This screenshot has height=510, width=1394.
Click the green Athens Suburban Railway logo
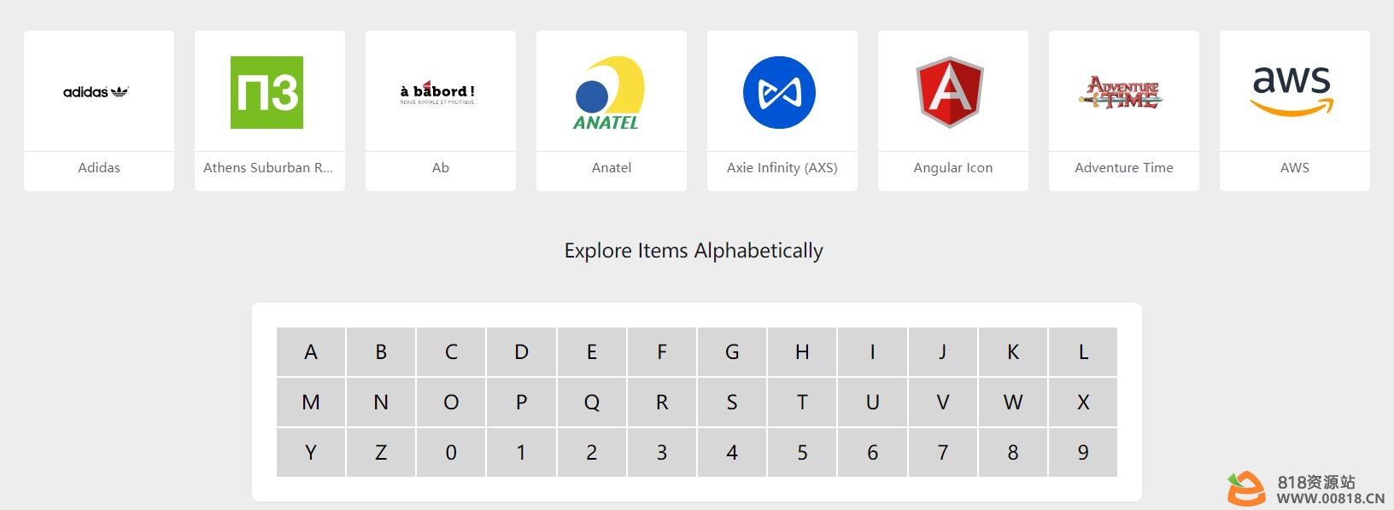coord(266,92)
